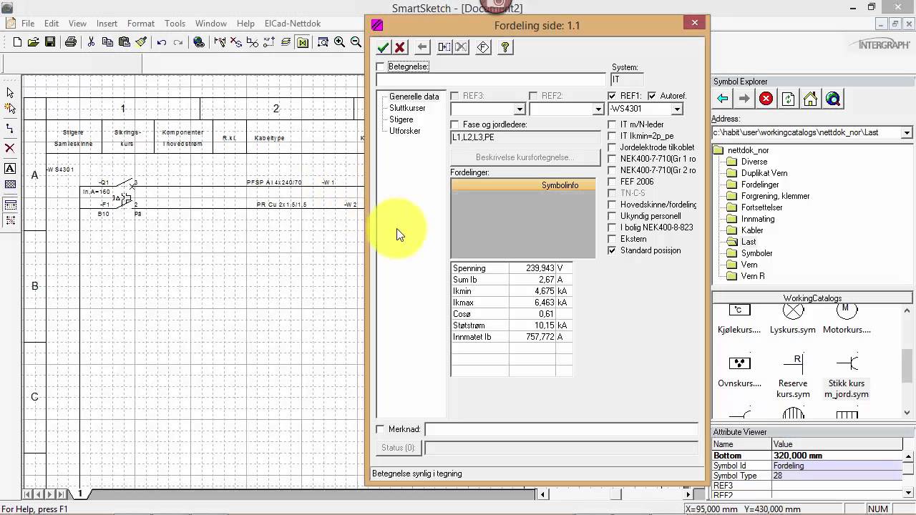Open the Insert menu
This screenshot has height=515, width=916.
(107, 24)
